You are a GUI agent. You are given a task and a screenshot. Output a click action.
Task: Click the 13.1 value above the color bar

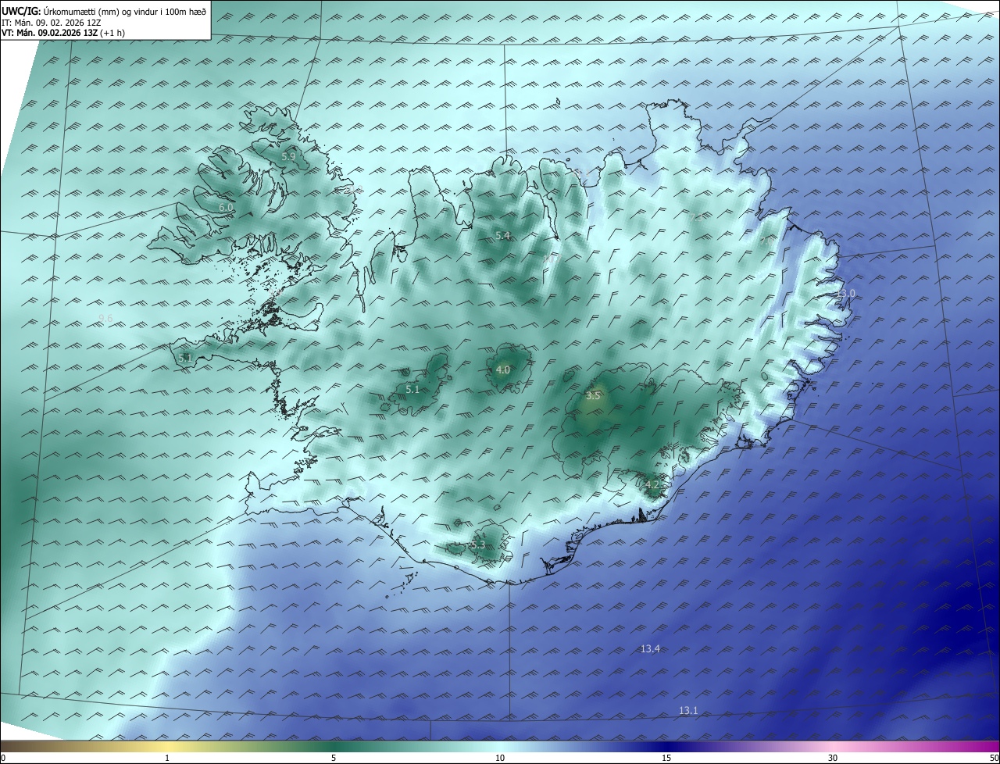[688, 710]
